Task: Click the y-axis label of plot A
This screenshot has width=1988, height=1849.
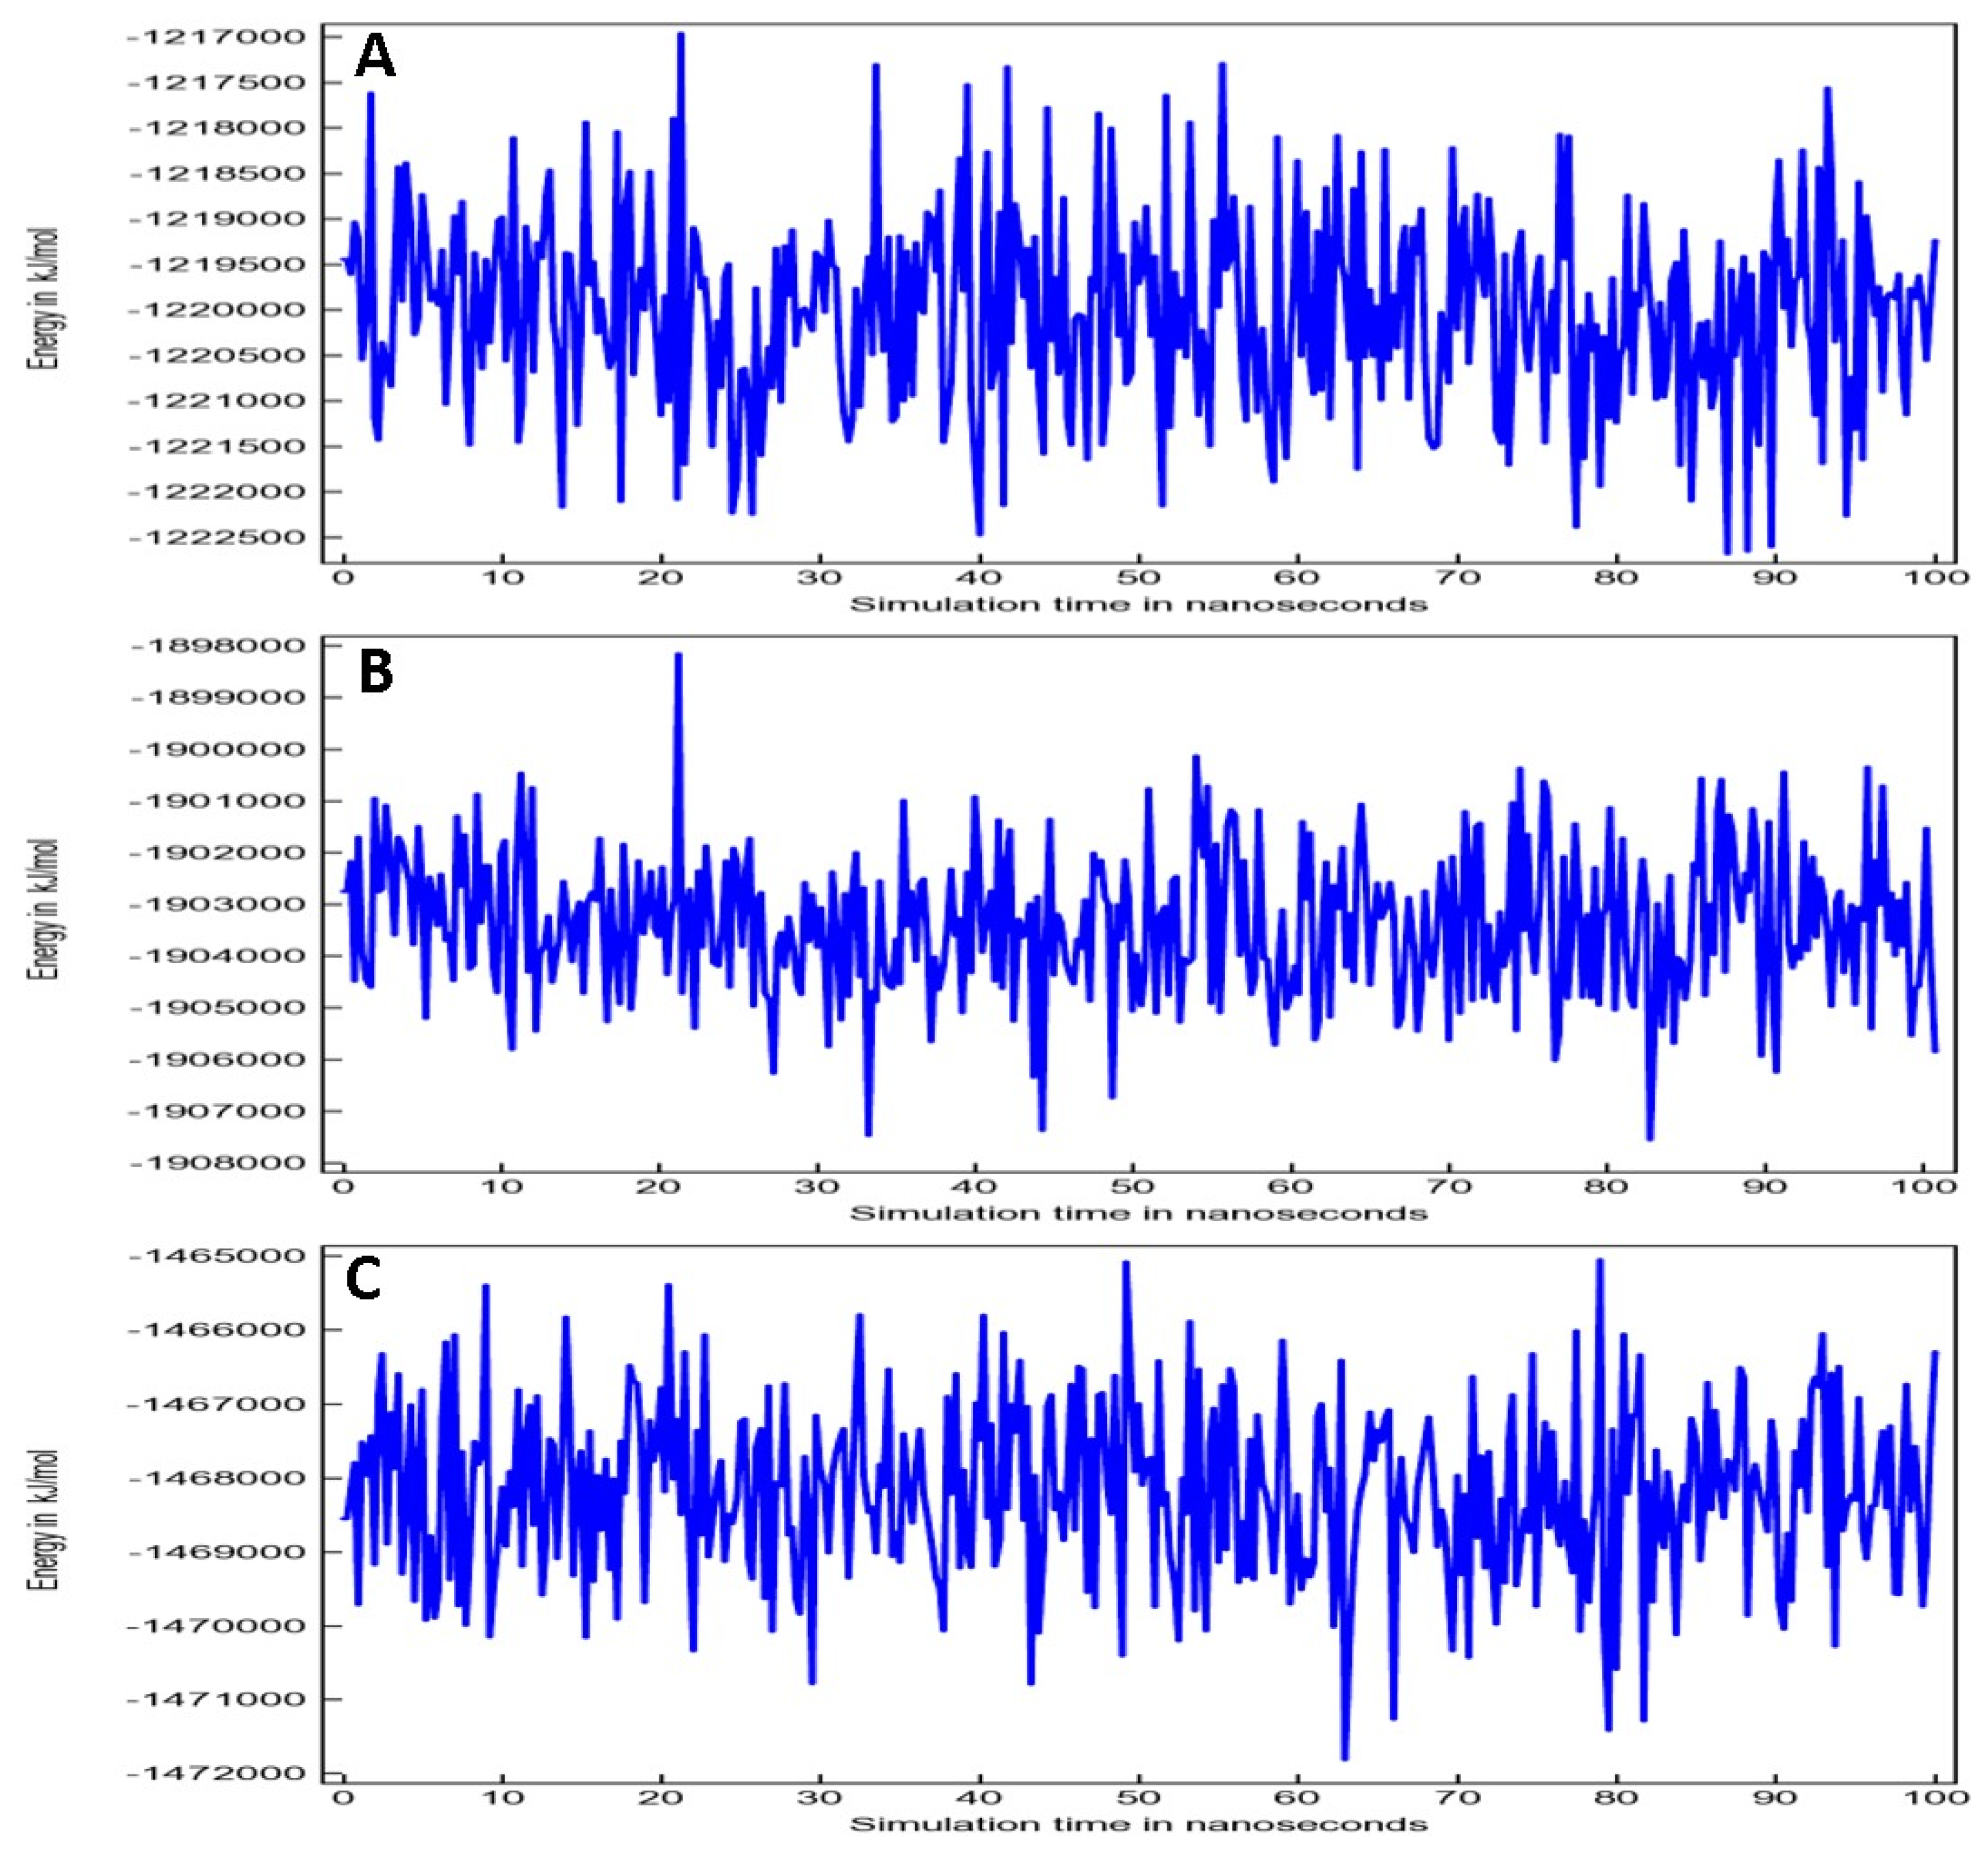Action: tap(44, 299)
